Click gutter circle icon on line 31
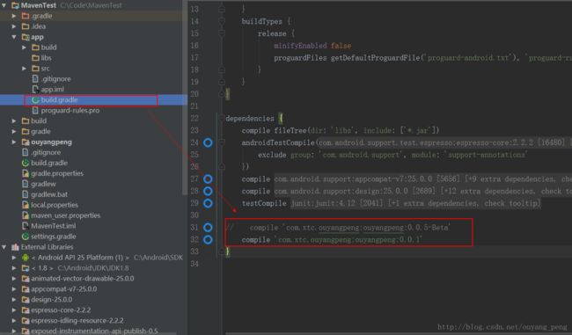Image resolution: width=572 pixels, height=335 pixels. tap(208, 228)
